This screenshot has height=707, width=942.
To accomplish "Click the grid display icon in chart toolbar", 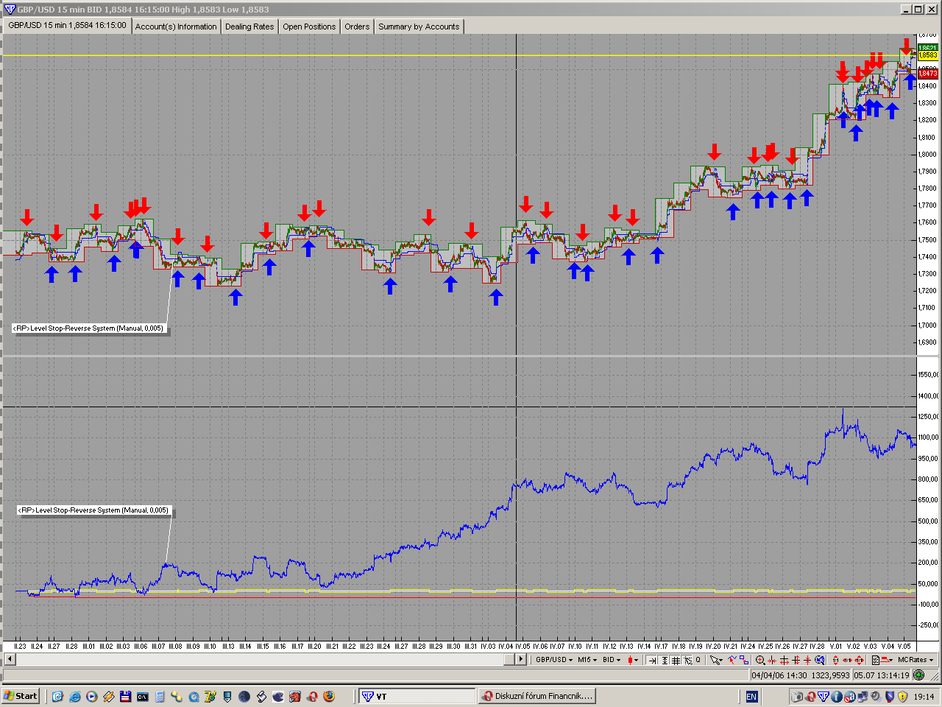I will pyautogui.click(x=676, y=660).
